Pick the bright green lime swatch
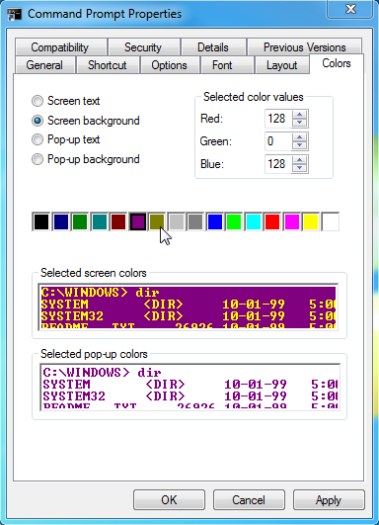Screen dimensions: 379x525 234,221
